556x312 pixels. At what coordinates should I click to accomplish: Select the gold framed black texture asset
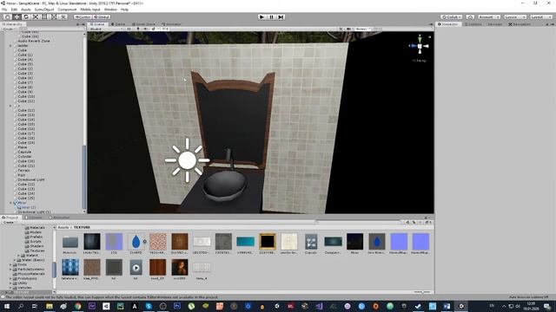click(x=267, y=243)
